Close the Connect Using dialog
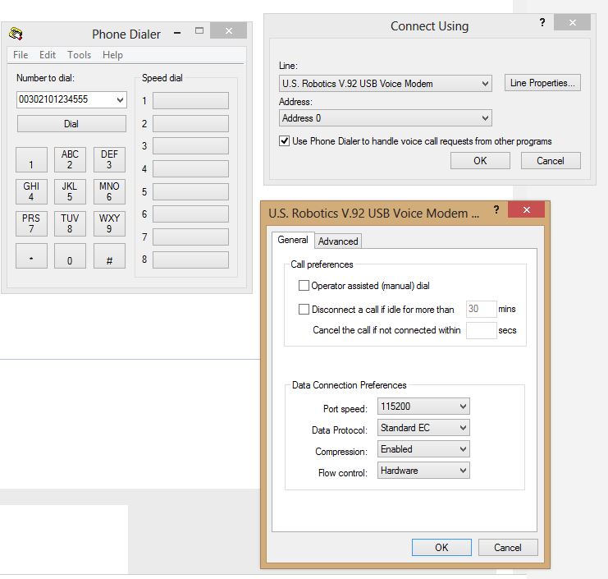The width and height of the screenshot is (608, 579). coord(573,22)
